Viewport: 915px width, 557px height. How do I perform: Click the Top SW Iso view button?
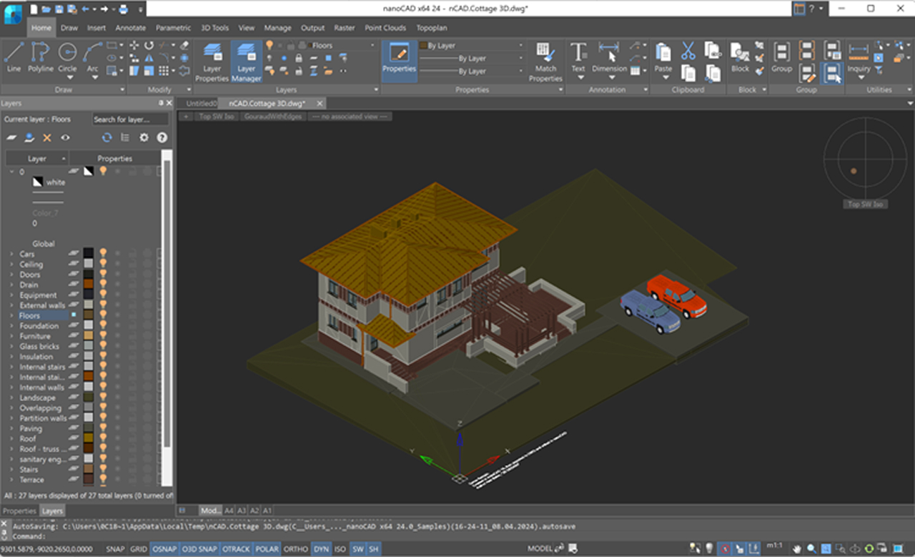coord(216,117)
